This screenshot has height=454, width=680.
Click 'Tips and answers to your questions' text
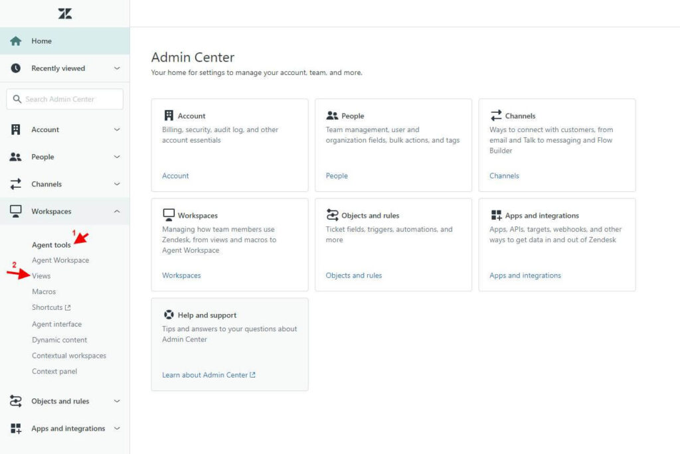pos(229,334)
